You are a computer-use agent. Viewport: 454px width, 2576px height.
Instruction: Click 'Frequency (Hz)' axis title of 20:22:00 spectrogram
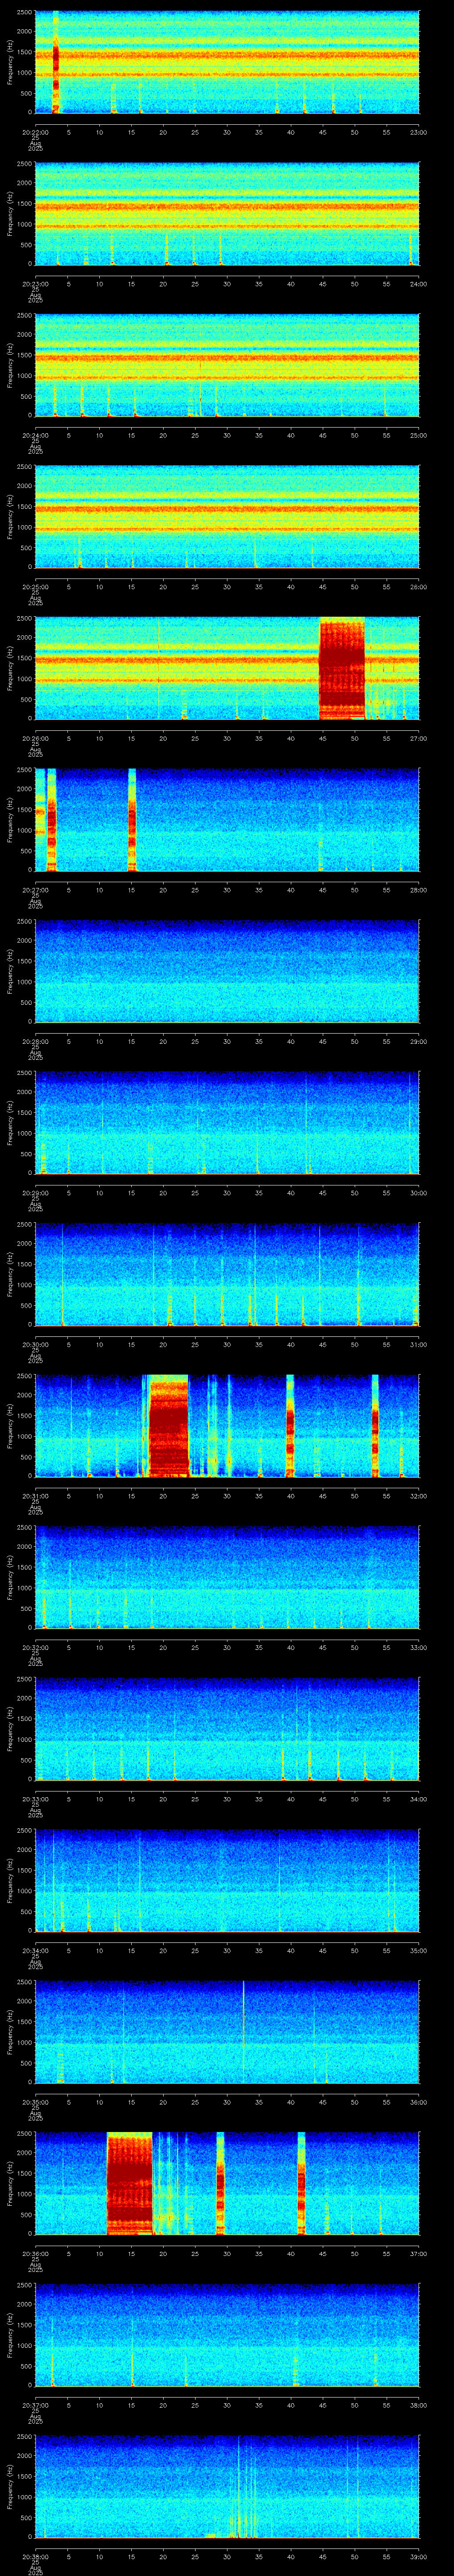point(10,63)
